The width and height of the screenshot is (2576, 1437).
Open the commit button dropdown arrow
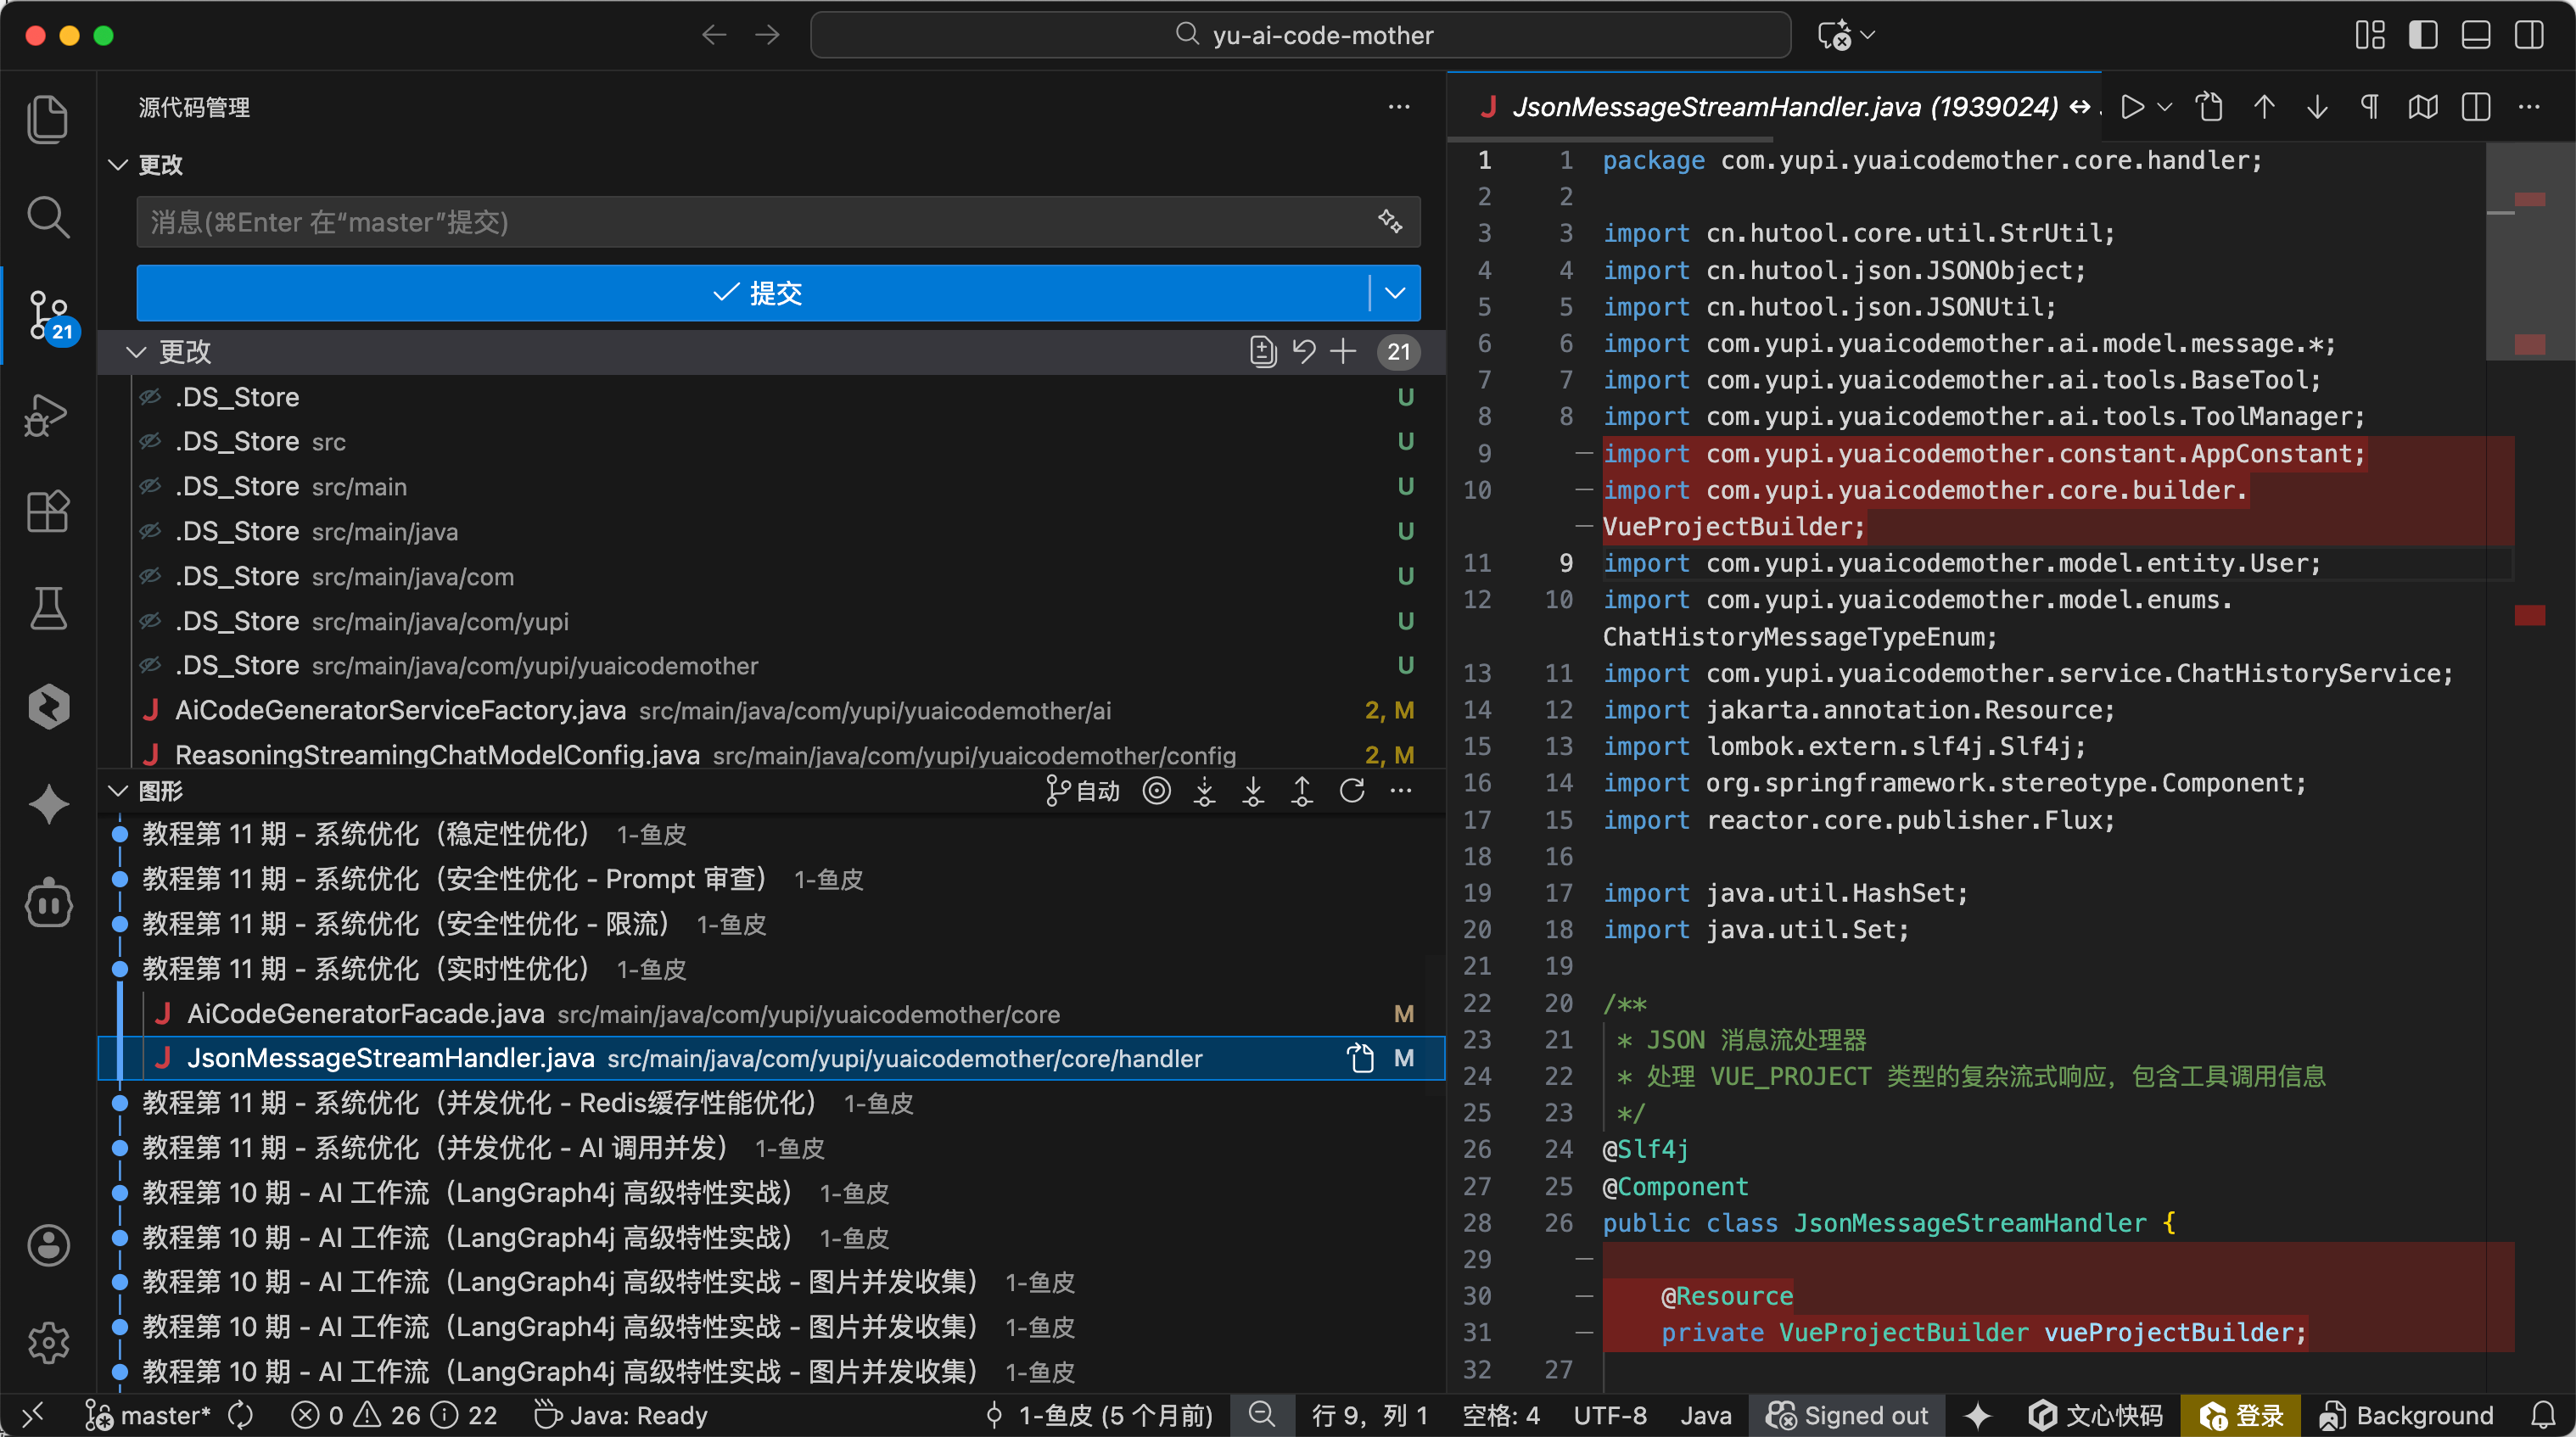tap(1395, 293)
